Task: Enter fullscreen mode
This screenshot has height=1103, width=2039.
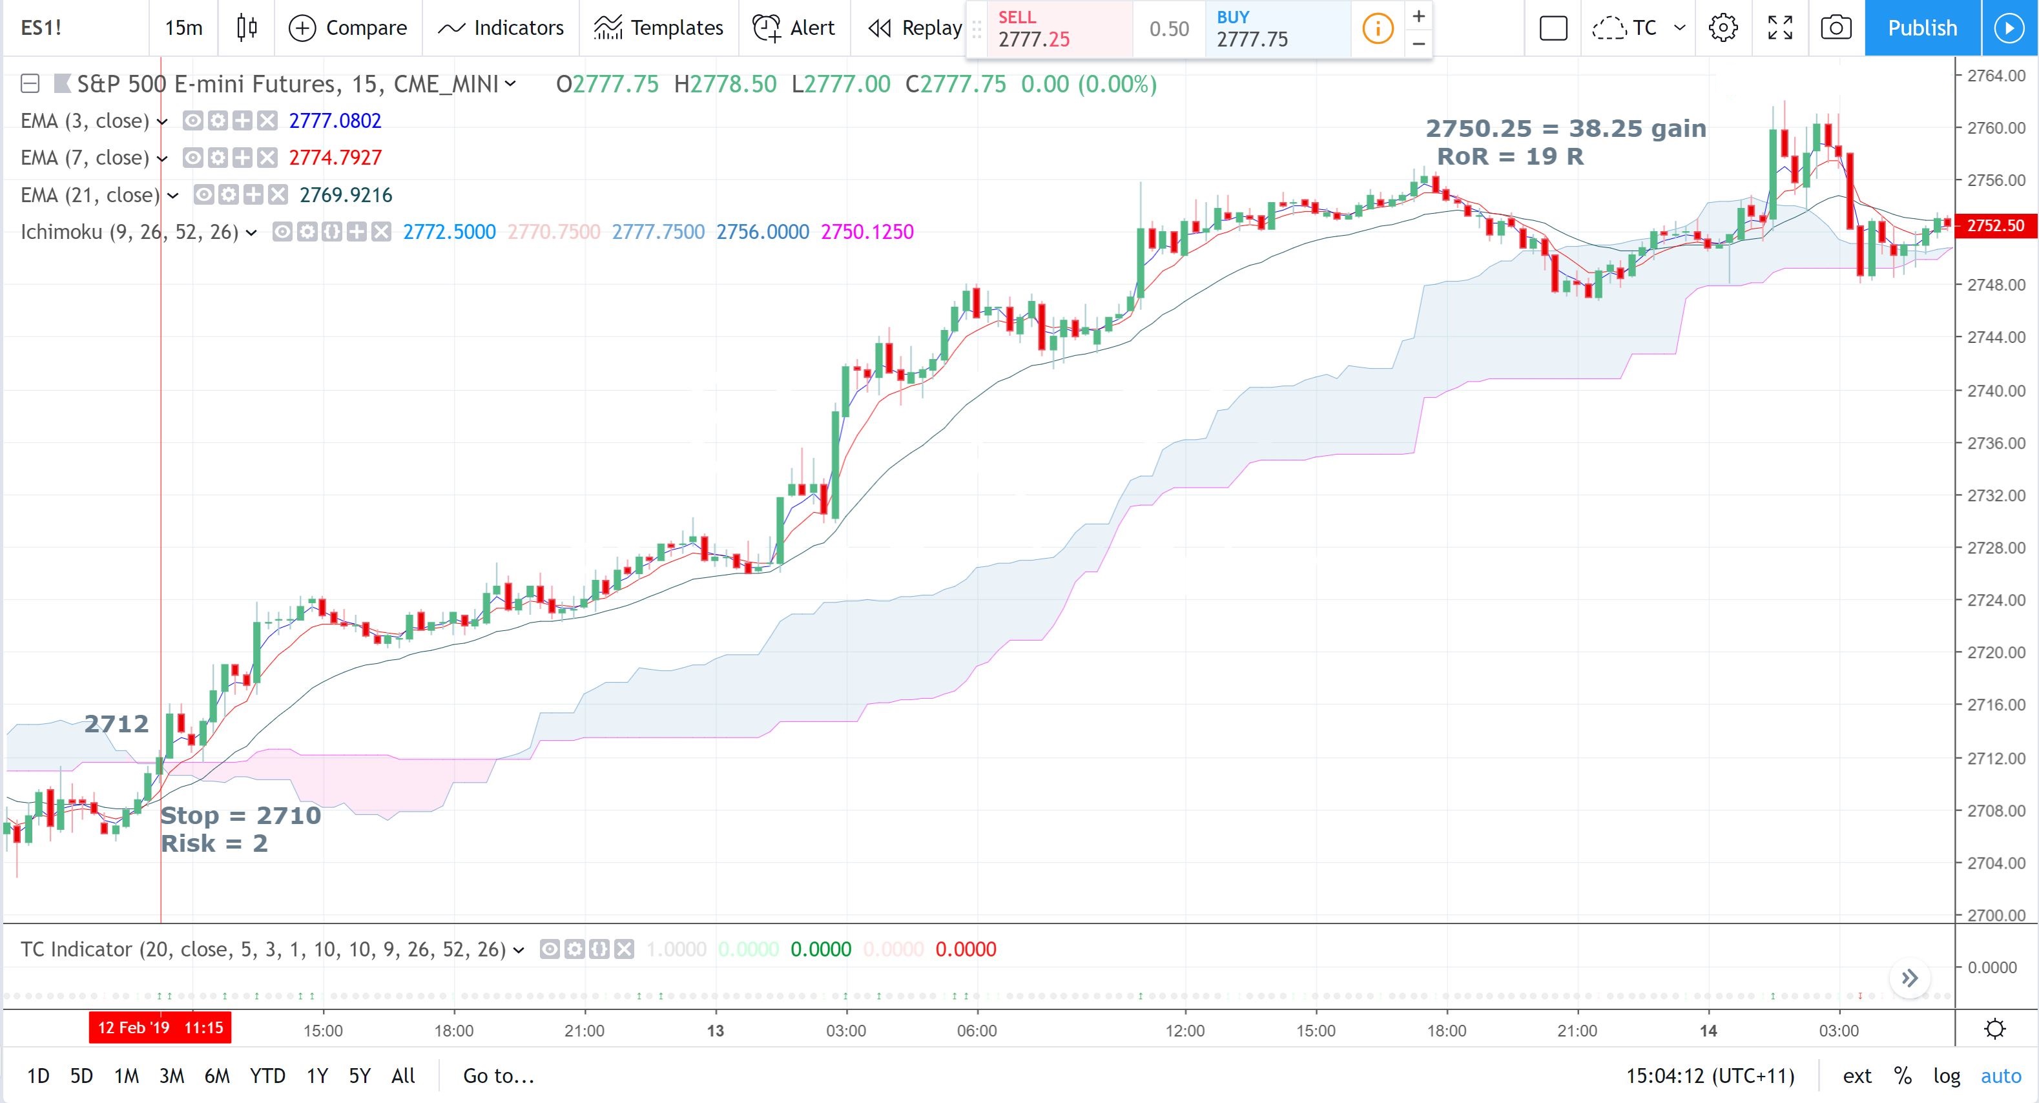Action: click(1780, 28)
